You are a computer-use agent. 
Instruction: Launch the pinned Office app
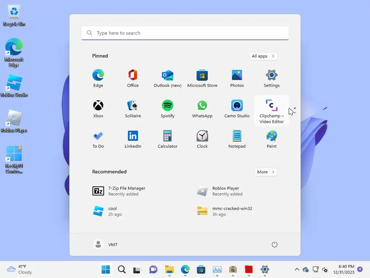tap(133, 79)
